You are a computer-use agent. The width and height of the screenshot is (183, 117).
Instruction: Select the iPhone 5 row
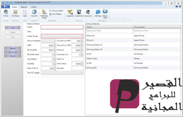tap(133, 40)
